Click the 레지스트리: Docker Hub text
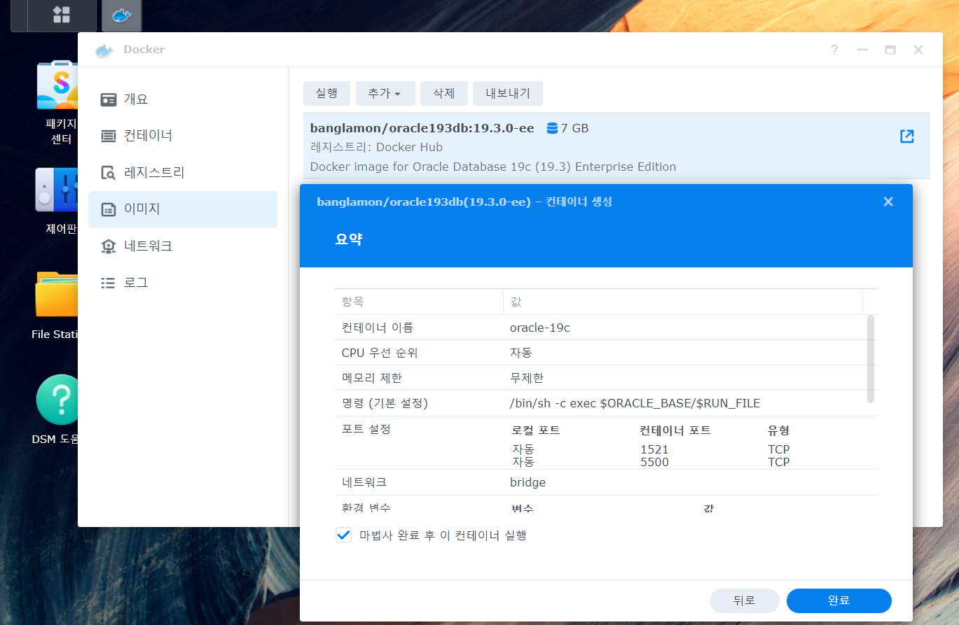Viewport: 959px width, 625px height. pyautogui.click(x=376, y=147)
